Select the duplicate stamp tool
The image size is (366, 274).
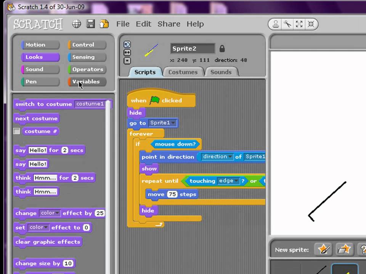(276, 24)
